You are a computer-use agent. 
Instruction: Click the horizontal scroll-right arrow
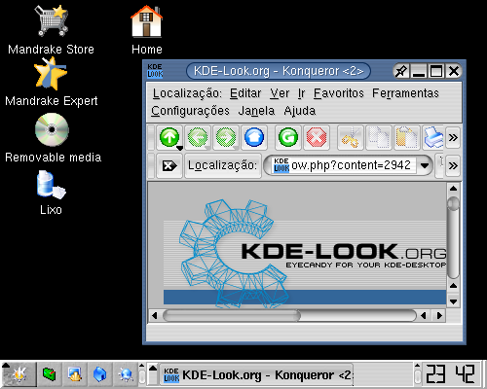tap(439, 315)
